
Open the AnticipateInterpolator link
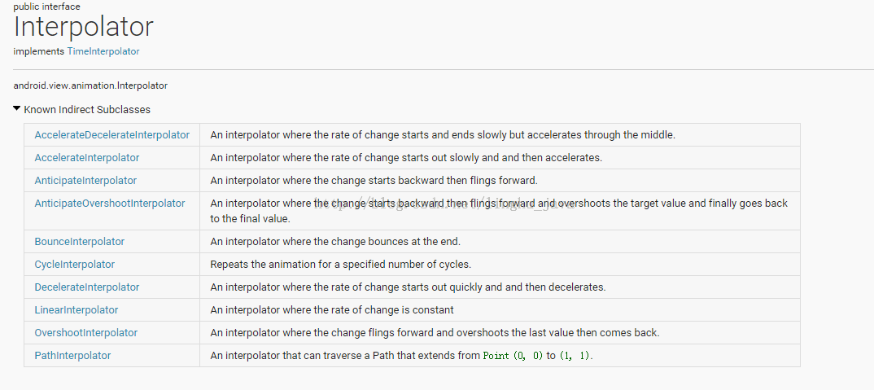pos(85,180)
